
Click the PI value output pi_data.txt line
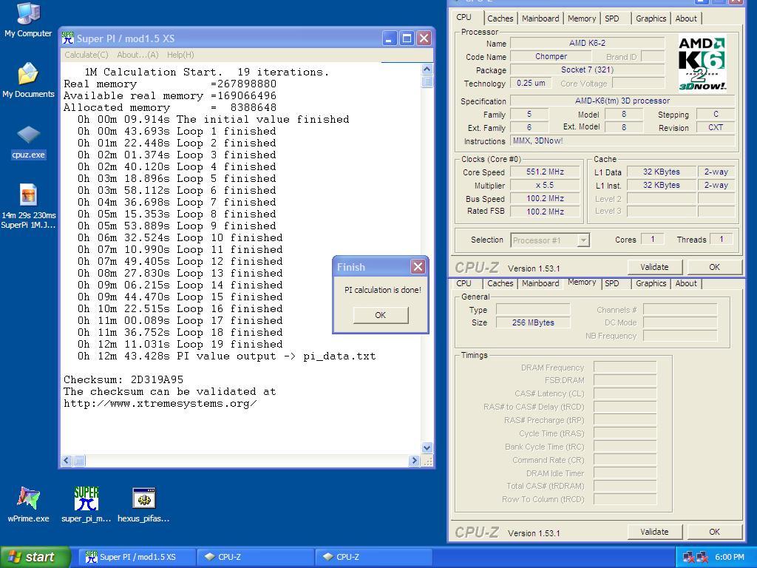click(x=226, y=356)
